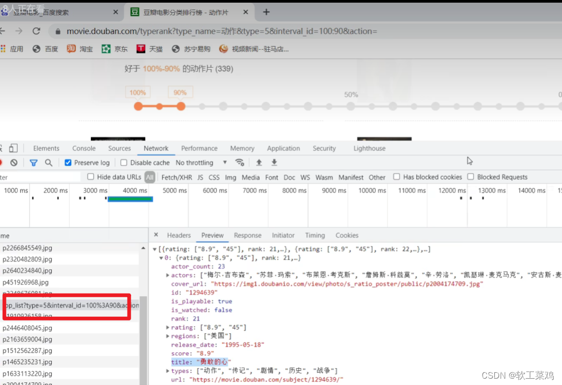Open the 天猫 bookmark
Image resolution: width=562 pixels, height=385 pixels.
click(x=150, y=49)
